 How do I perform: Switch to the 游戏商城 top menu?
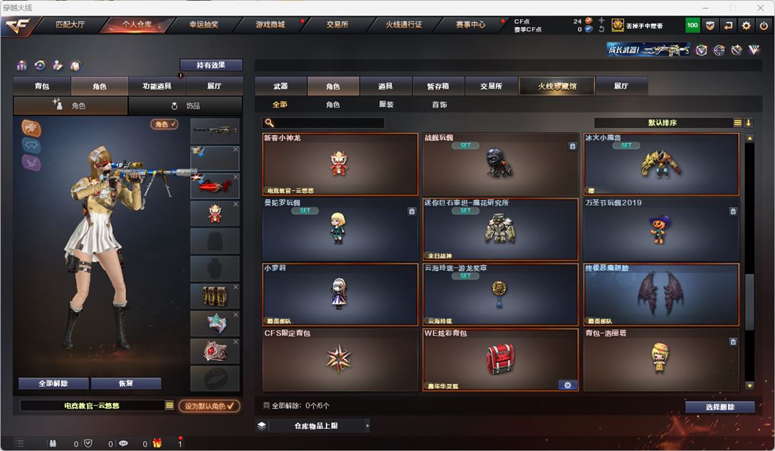pyautogui.click(x=270, y=24)
